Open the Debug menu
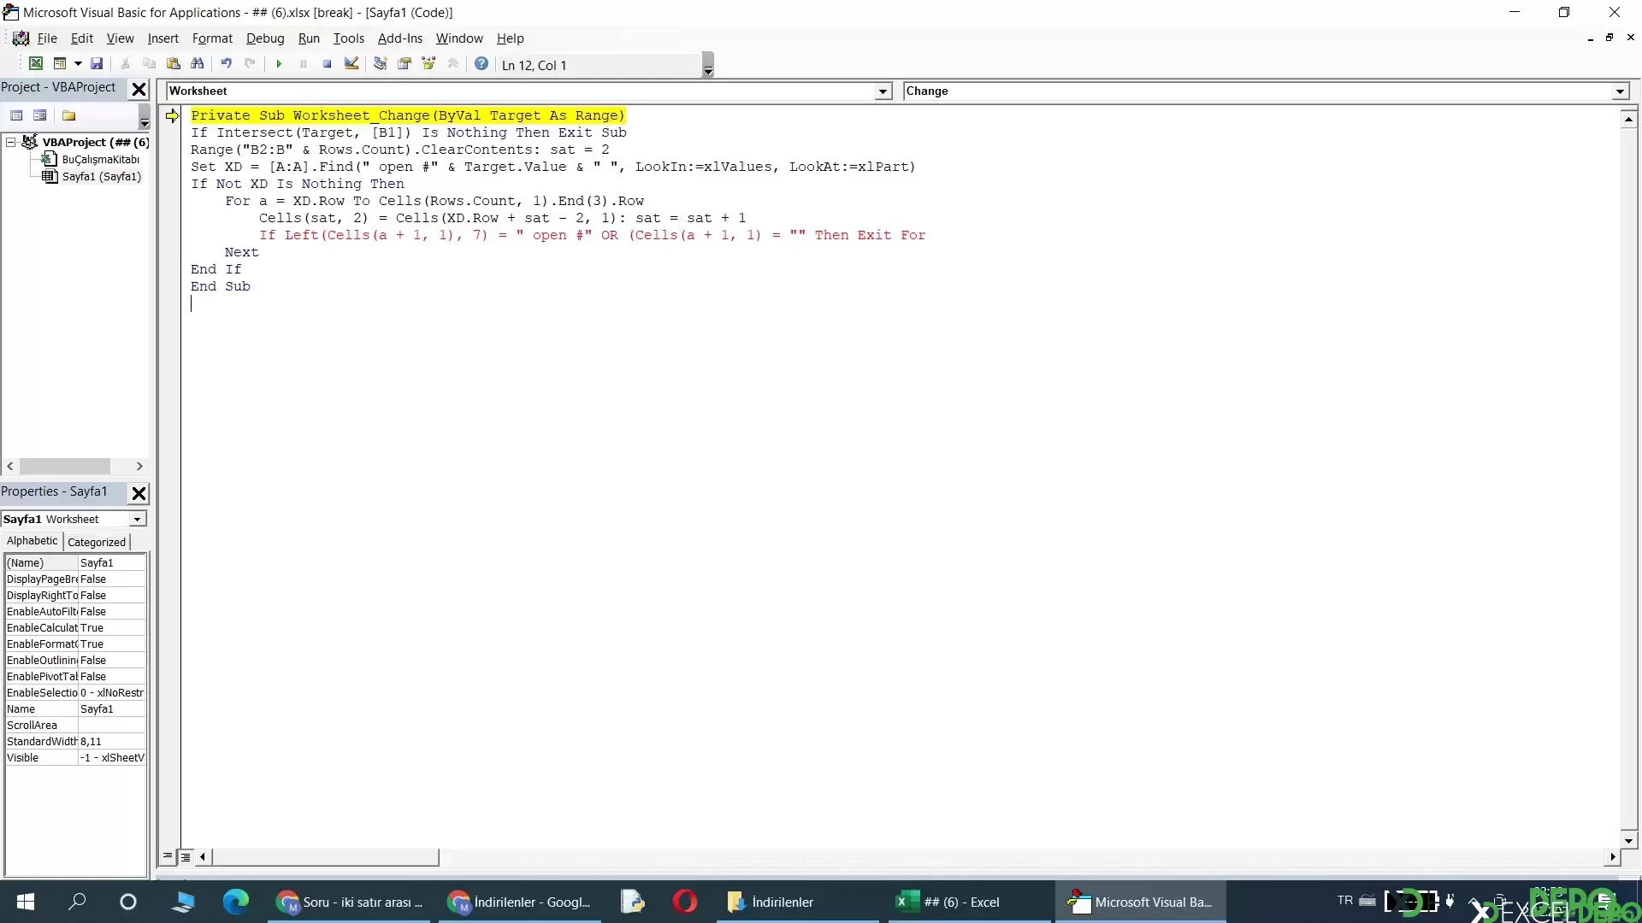 click(265, 38)
